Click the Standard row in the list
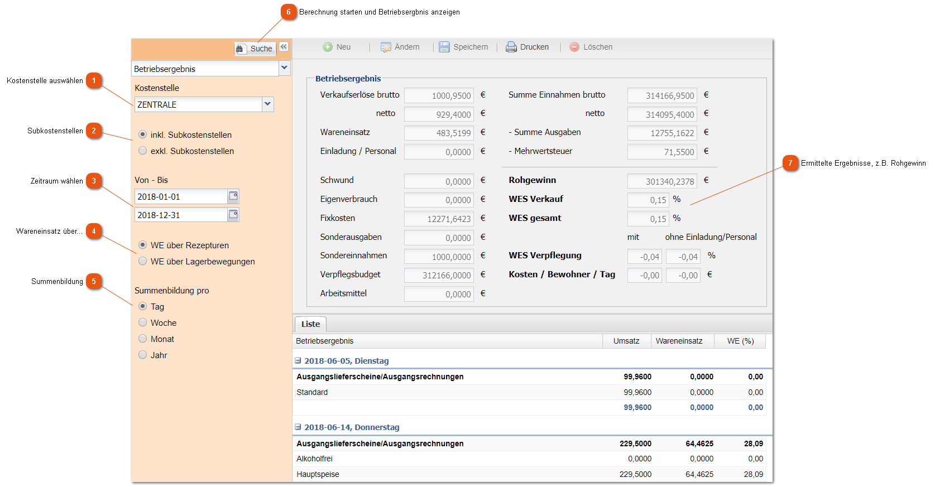 coord(529,392)
